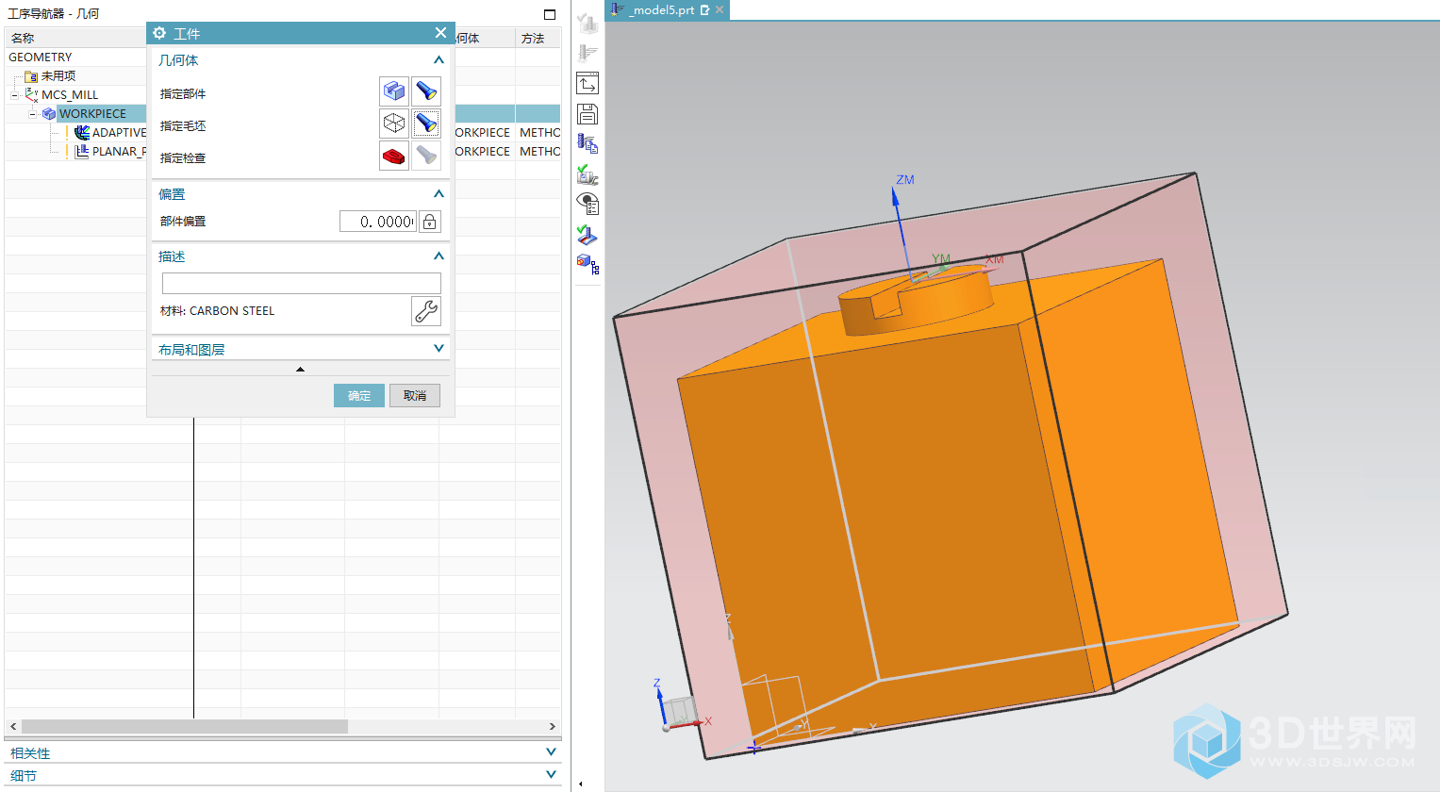
Task: Click the coordinate window arrows icon
Action: click(x=588, y=83)
